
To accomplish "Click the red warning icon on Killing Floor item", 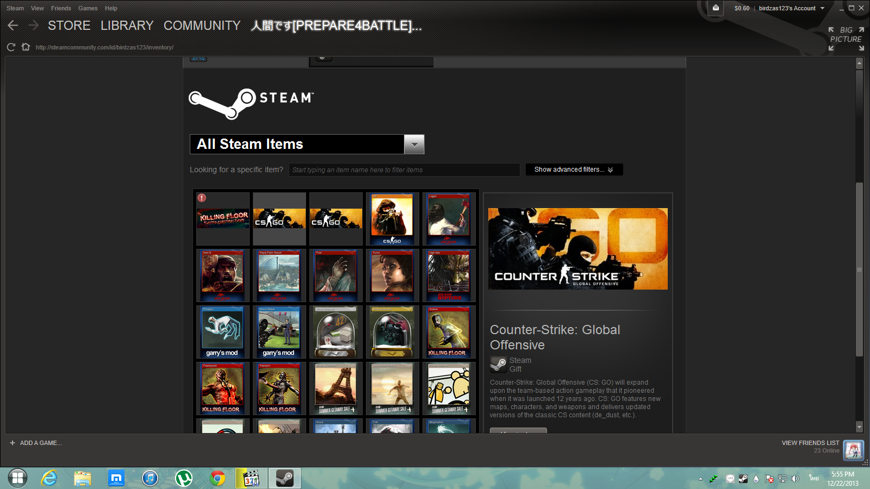I will click(x=202, y=198).
